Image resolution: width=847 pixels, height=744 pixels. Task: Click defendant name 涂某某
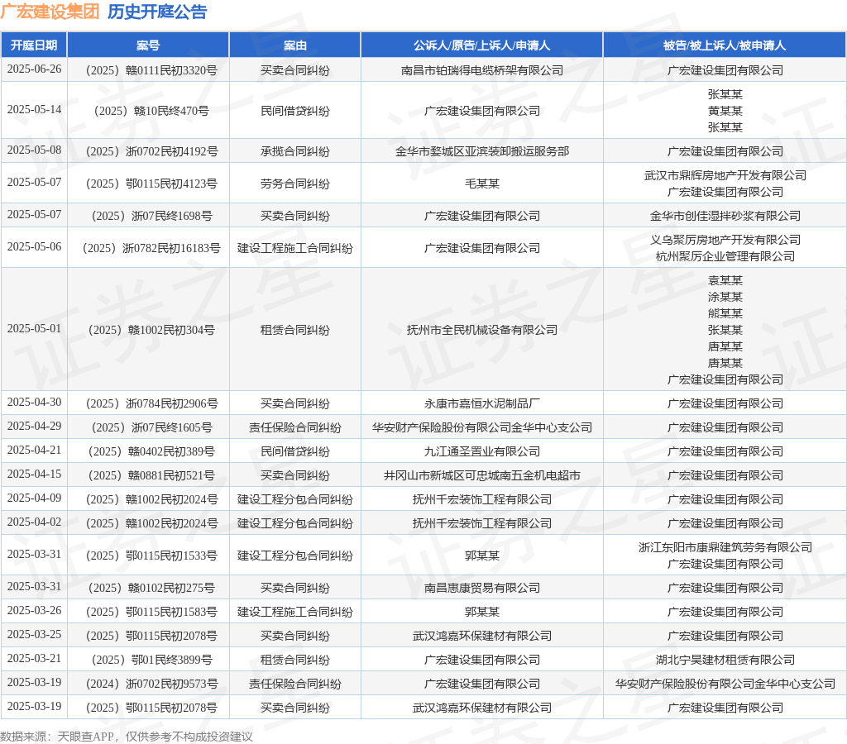[x=725, y=297]
